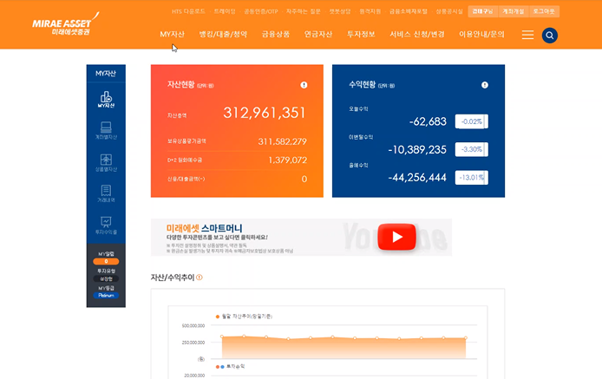The image size is (602, 379).
Task: Click the 공동인증/OTP link
Action: [261, 11]
